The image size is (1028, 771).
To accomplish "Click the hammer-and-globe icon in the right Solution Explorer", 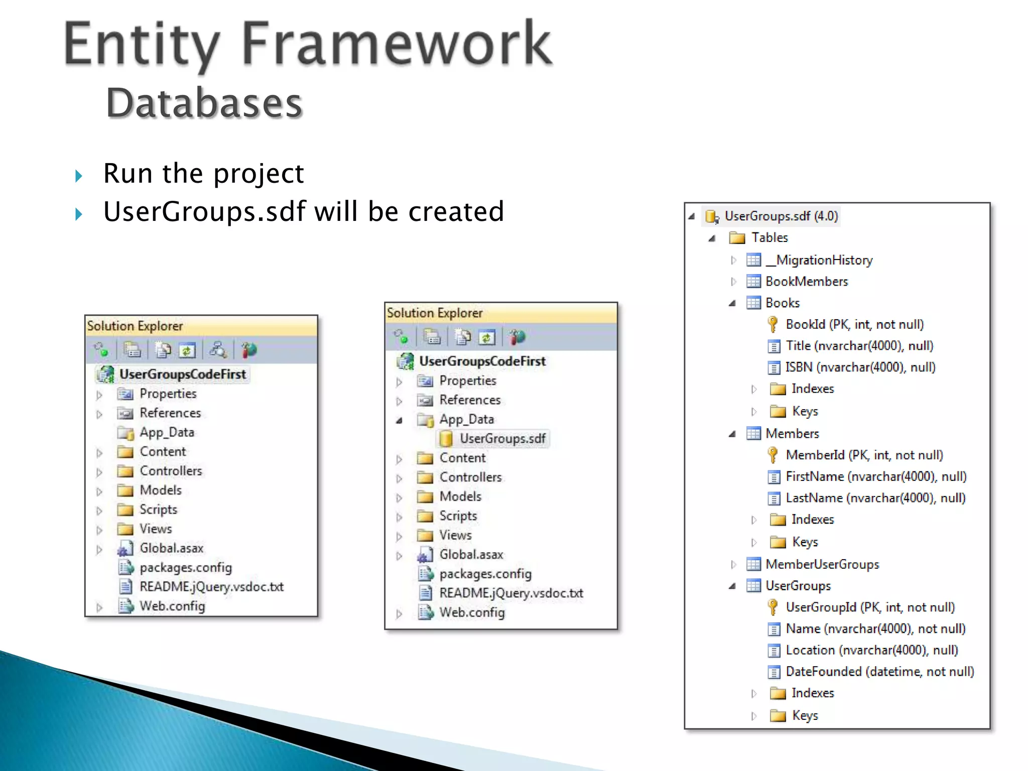I will point(517,337).
